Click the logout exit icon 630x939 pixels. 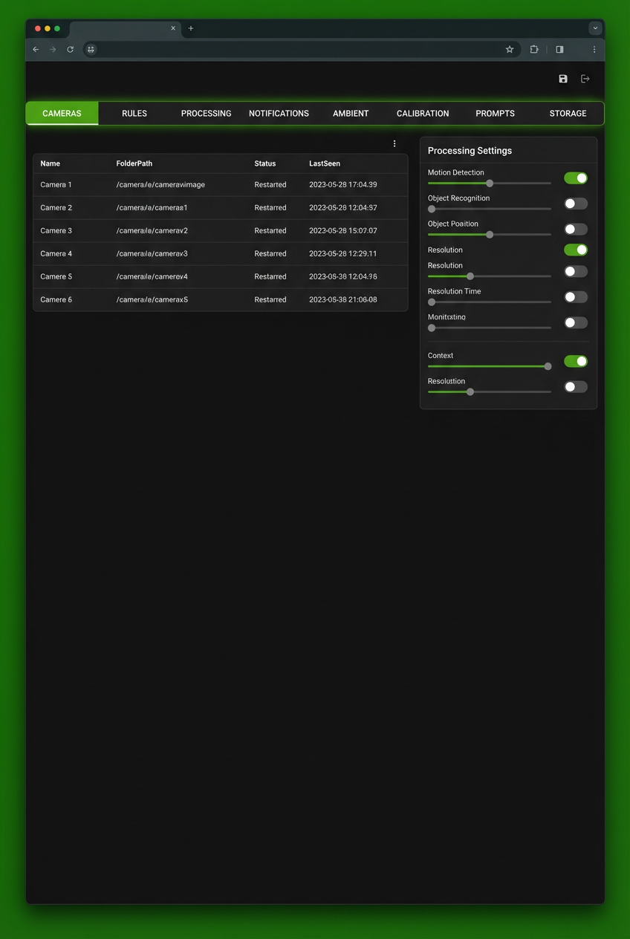click(585, 79)
